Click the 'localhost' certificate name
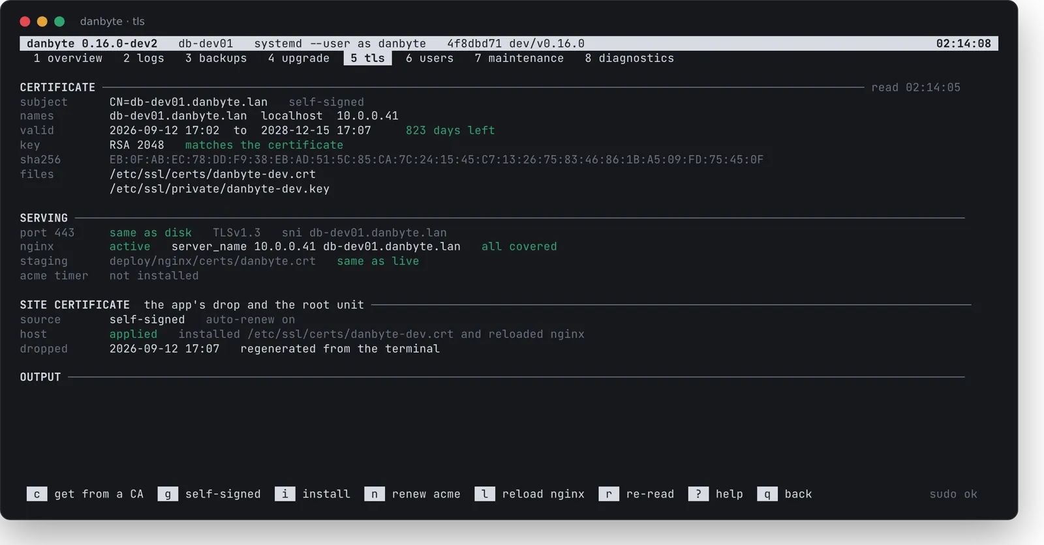The image size is (1044, 545). [x=292, y=116]
